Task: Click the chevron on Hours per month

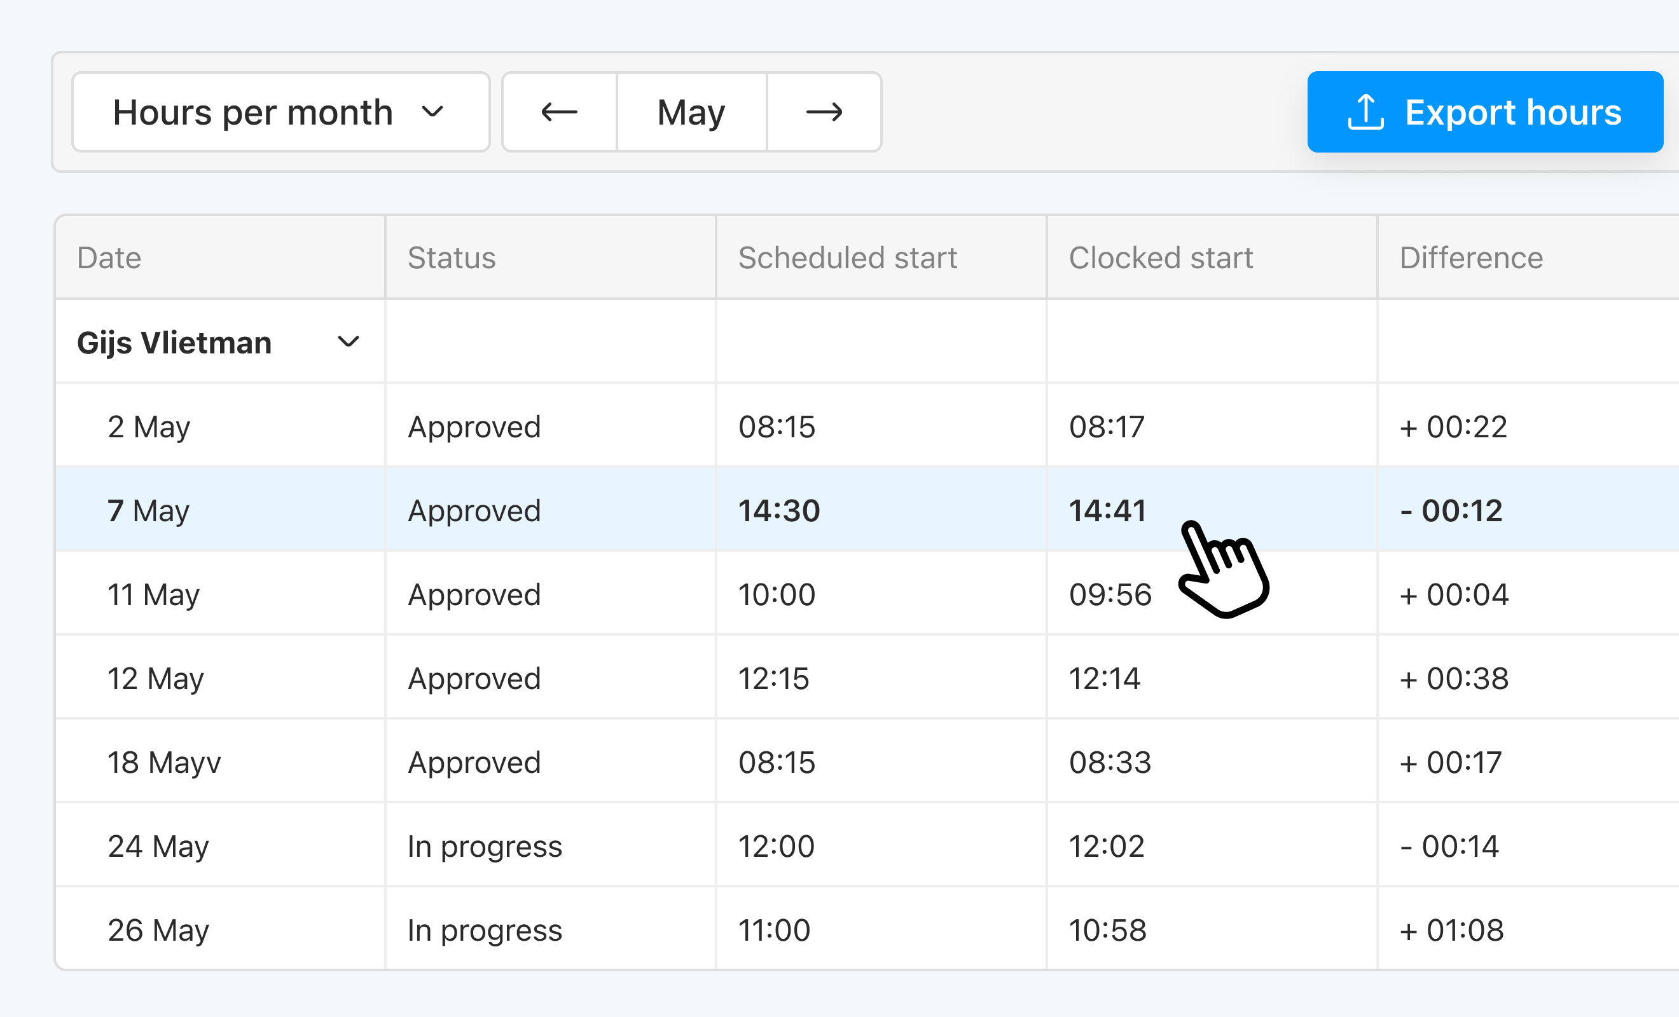Action: point(434,113)
